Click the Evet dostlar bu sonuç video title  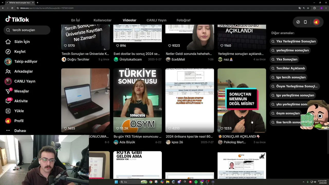pyautogui.click(x=137, y=54)
